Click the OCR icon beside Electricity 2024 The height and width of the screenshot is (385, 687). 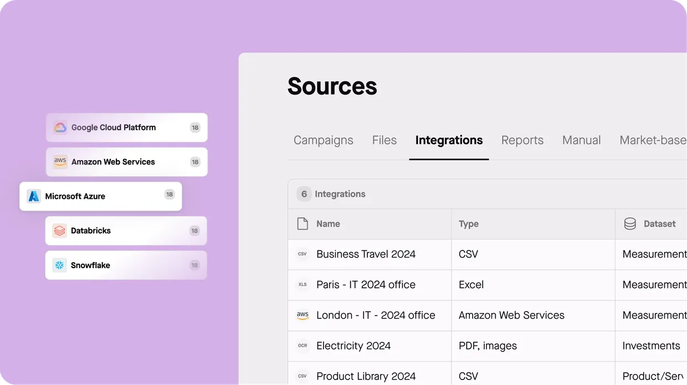coord(303,346)
